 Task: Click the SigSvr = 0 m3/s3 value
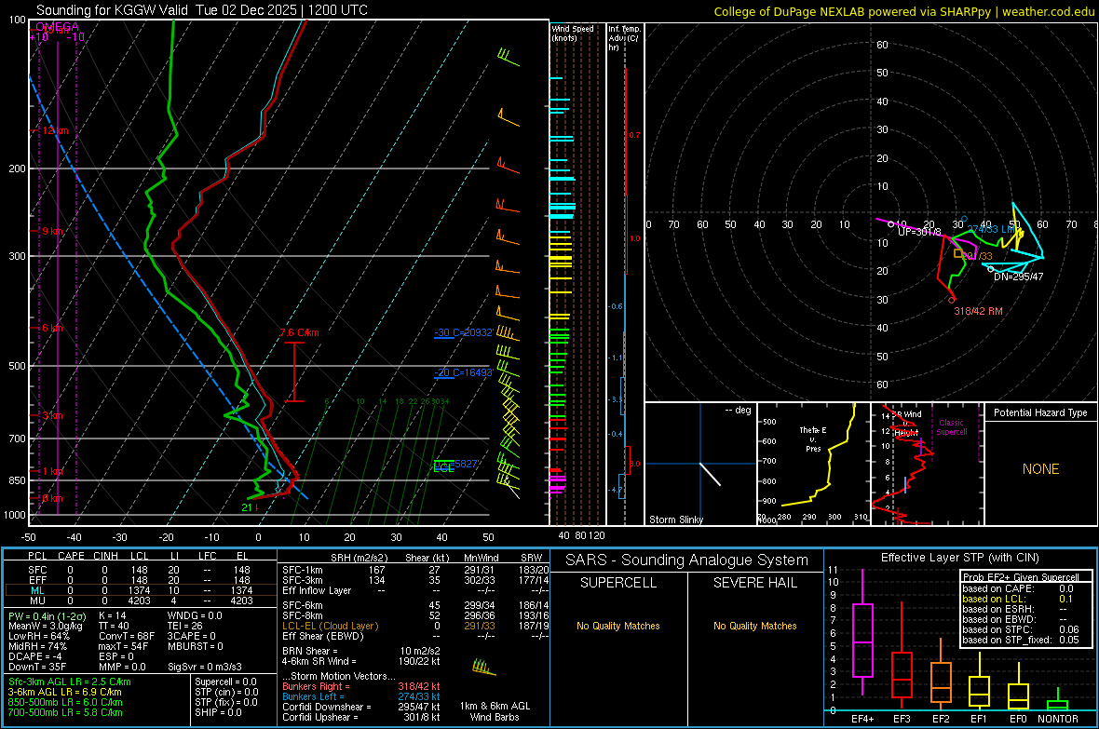(205, 668)
